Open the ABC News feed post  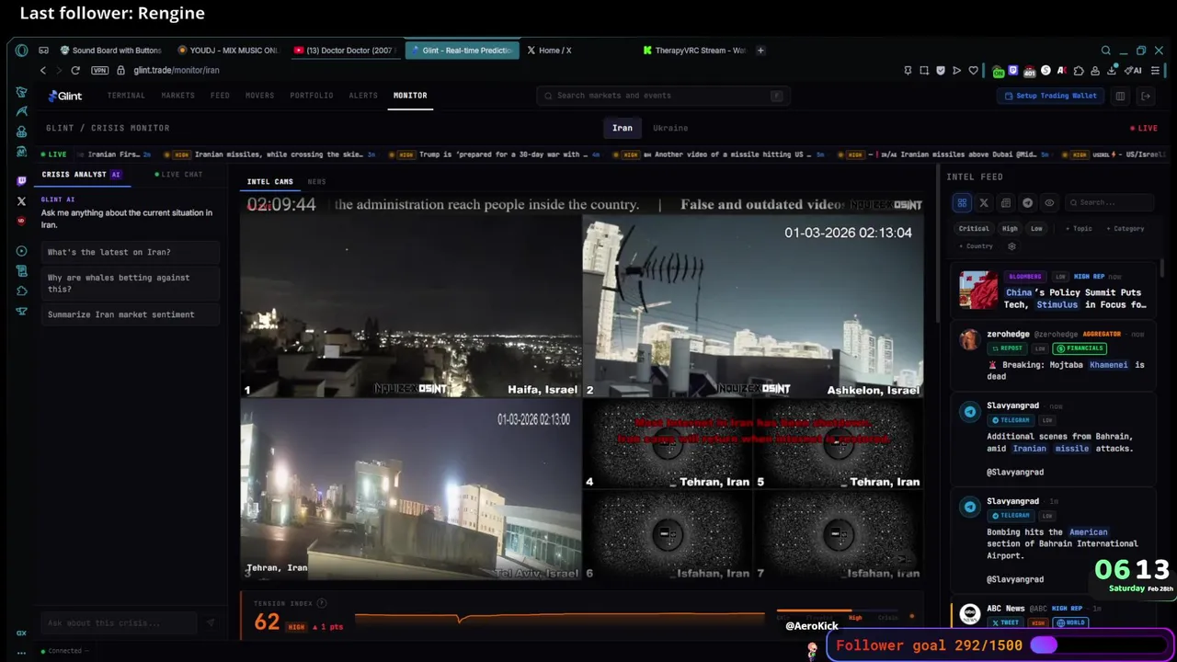pyautogui.click(x=1054, y=614)
